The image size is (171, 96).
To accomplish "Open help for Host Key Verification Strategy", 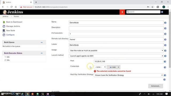I will coord(165,75).
